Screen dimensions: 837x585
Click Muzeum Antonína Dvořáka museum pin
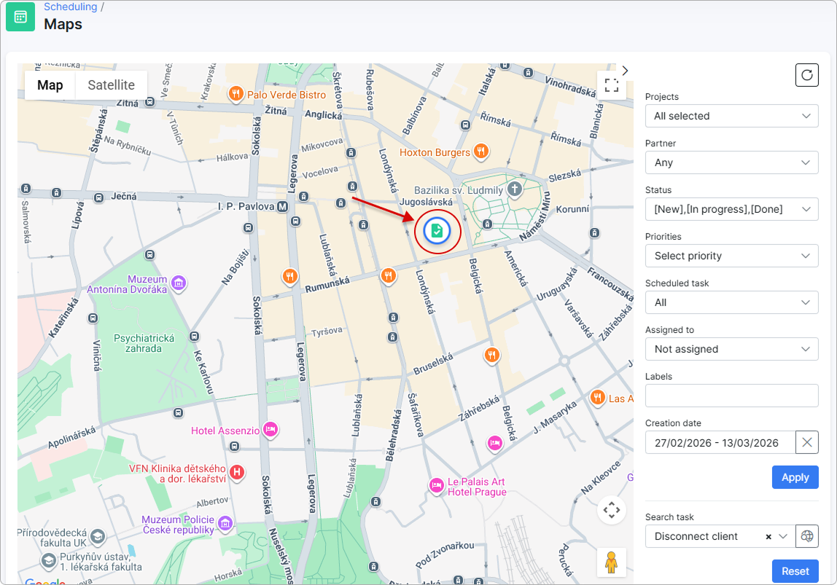coord(179,283)
